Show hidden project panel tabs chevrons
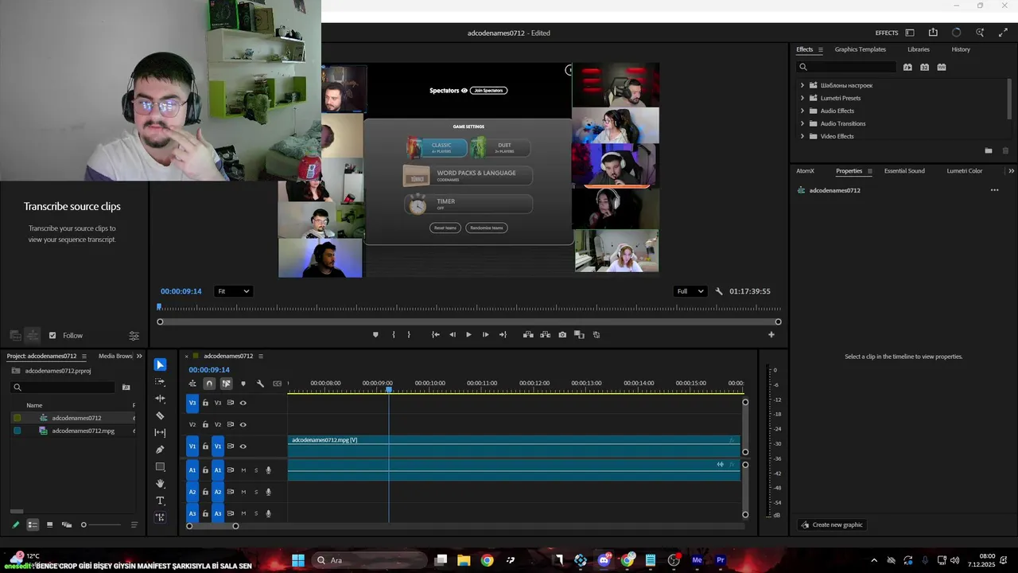Image resolution: width=1018 pixels, height=573 pixels. (139, 356)
